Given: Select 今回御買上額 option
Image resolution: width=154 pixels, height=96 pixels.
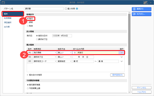Looking at the screenshot, I should pyautogui.click(x=28, y=88).
